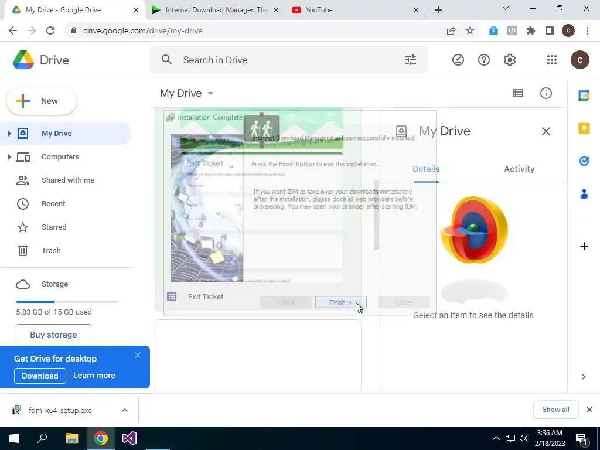Open options arrow for fdm_x64_setup.exe
This screenshot has height=450, width=600.
pos(125,410)
